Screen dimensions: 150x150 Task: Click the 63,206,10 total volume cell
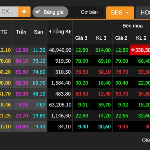[x=60, y=105]
